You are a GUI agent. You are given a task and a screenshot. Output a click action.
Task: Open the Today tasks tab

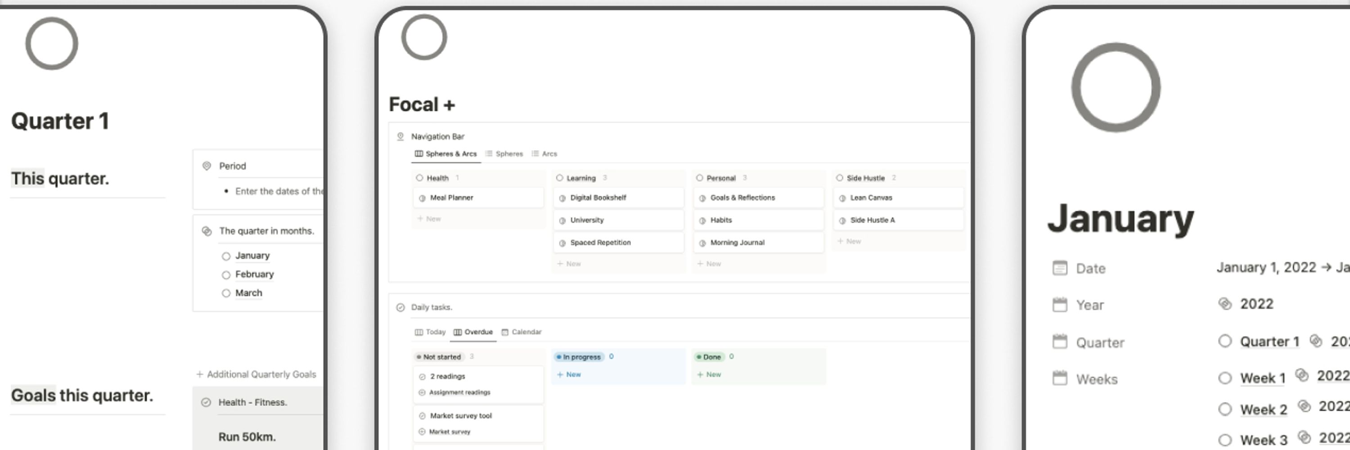point(430,332)
